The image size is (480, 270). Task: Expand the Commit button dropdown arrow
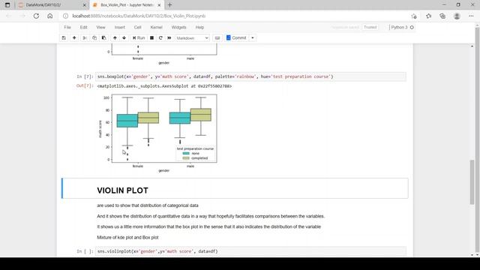coord(253,38)
